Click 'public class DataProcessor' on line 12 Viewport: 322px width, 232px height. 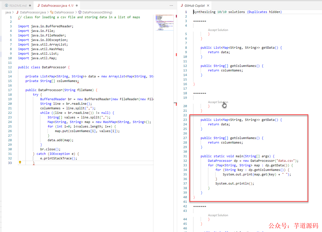click(42, 67)
